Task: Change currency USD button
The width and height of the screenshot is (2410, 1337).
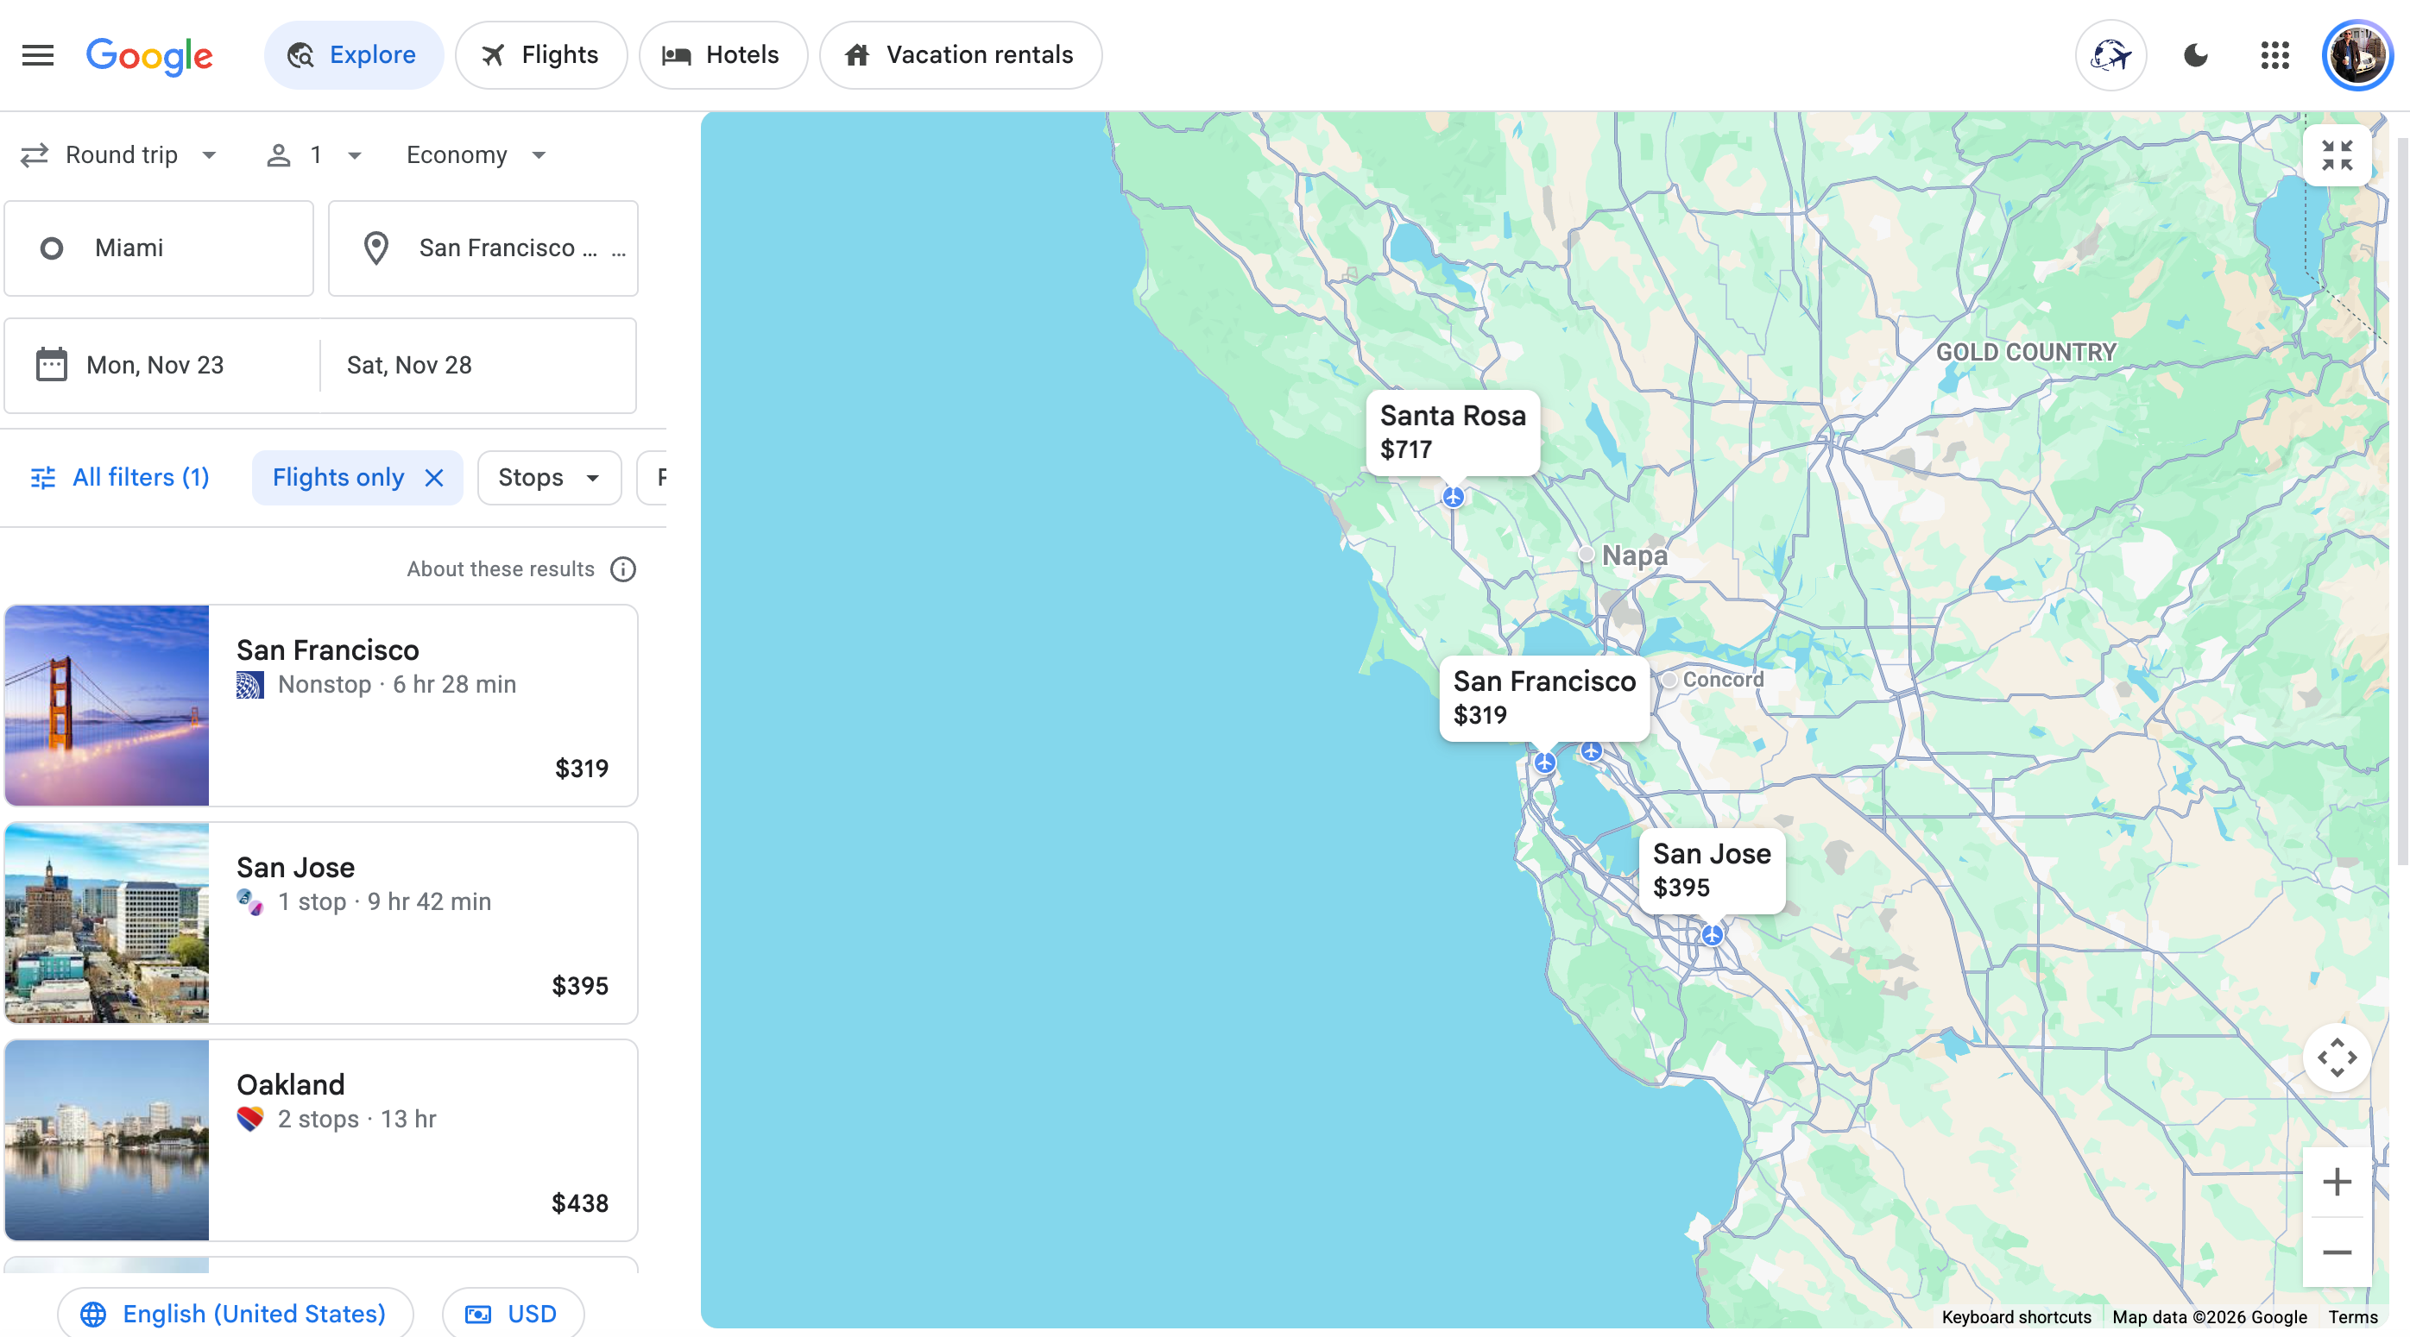Action: pos(513,1314)
